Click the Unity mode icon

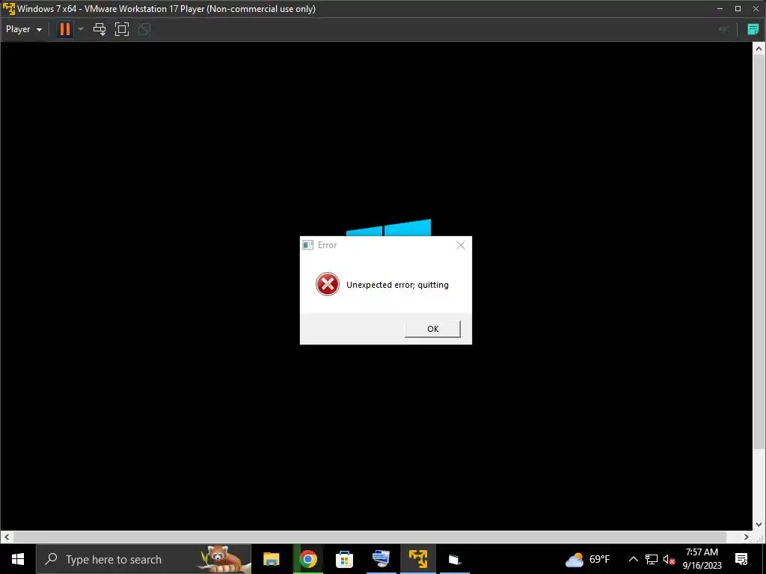coord(144,29)
